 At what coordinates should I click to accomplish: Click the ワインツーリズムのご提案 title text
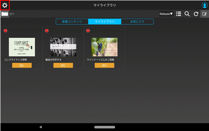click(100, 60)
